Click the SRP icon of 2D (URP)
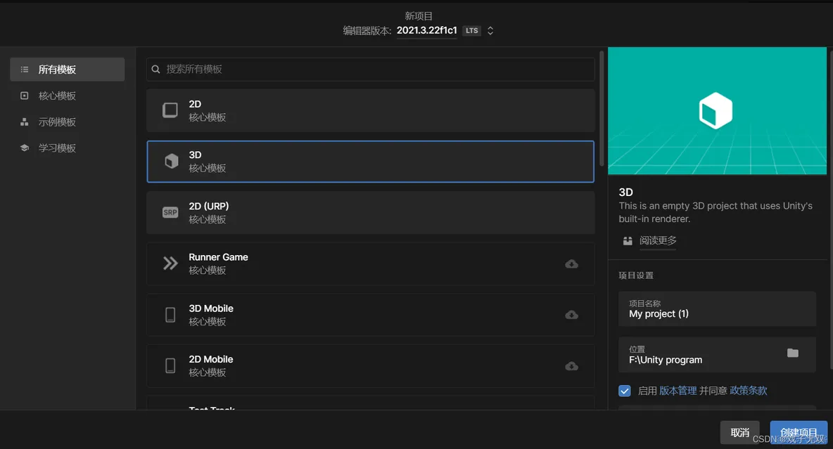The height and width of the screenshot is (449, 833). point(170,212)
